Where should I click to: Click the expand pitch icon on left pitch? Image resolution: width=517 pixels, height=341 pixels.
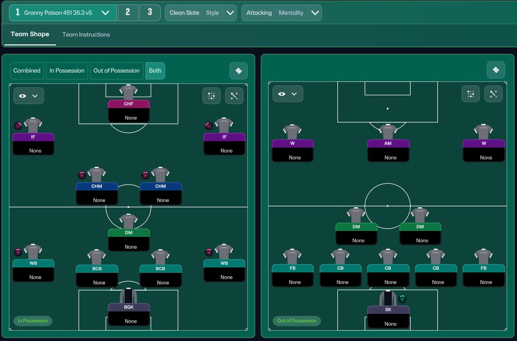click(x=234, y=96)
